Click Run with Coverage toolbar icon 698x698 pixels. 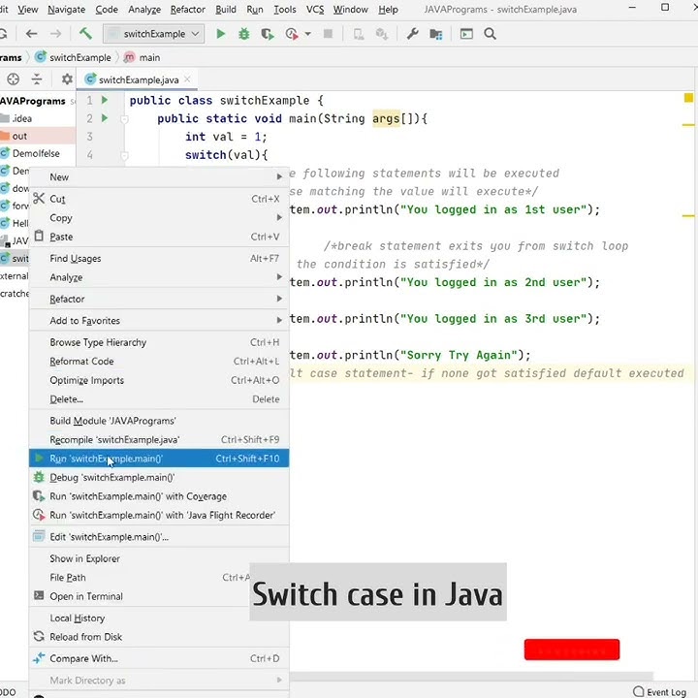[268, 34]
